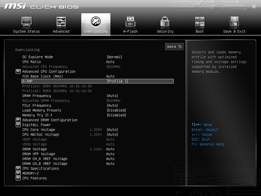Image resolution: width=261 pixels, height=196 pixels.
Task: Open DigitALL Power submenu label
Action: 37,125
